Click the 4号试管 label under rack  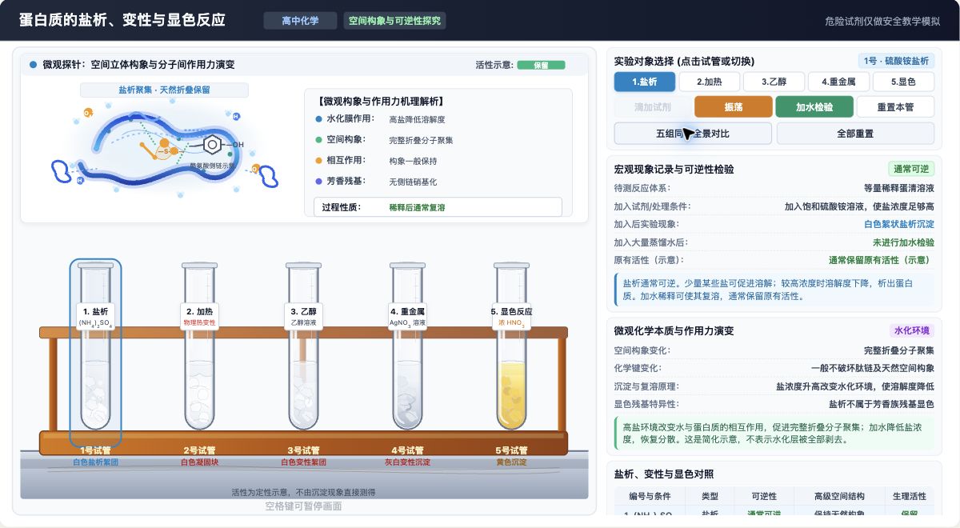point(408,450)
